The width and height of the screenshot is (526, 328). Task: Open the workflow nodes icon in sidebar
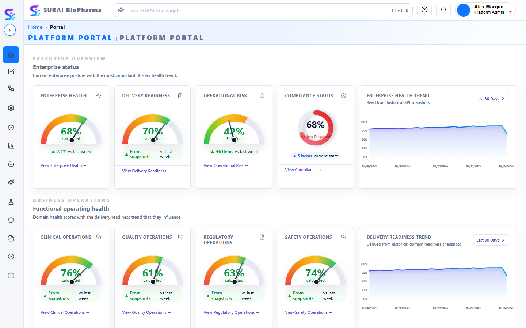click(x=11, y=88)
